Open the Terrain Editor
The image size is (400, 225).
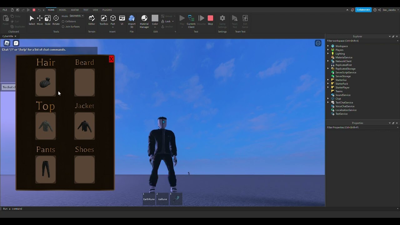pos(92,20)
